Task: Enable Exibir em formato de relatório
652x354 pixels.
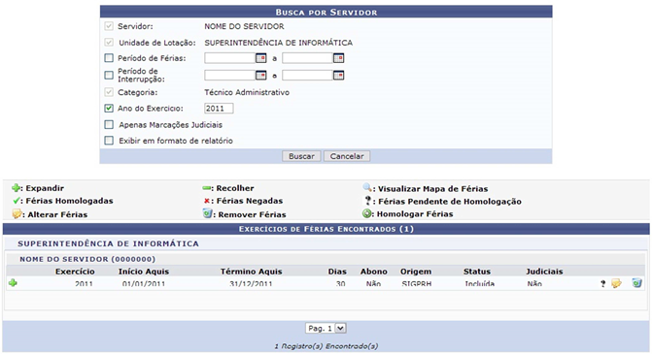Action: [x=109, y=141]
